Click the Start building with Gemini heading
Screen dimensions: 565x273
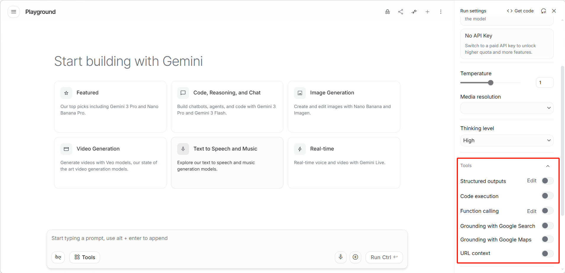pos(129,61)
